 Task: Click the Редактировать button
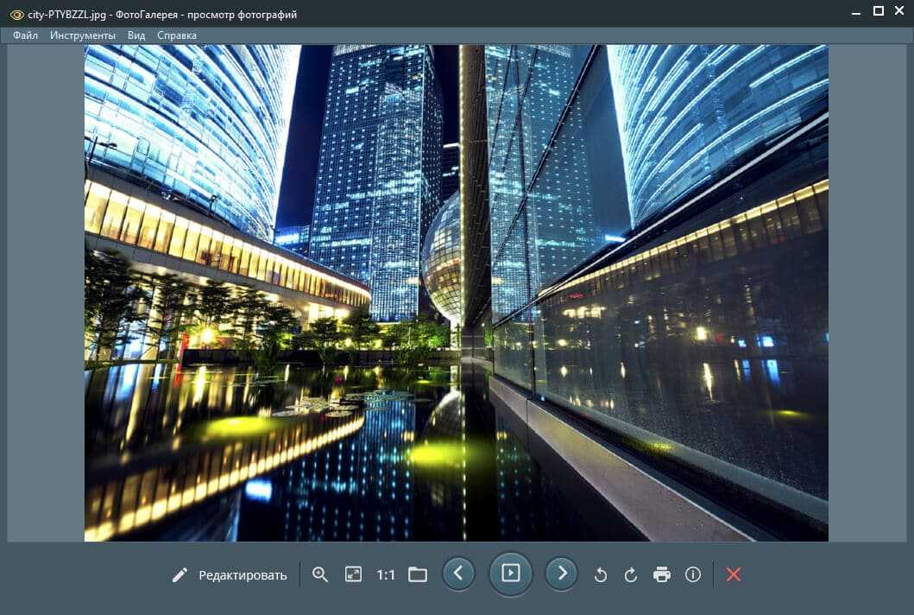pos(230,574)
